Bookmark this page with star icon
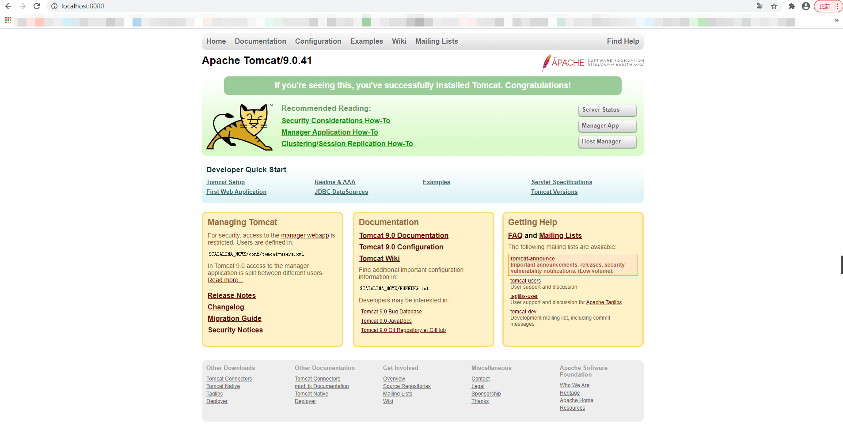 click(774, 6)
